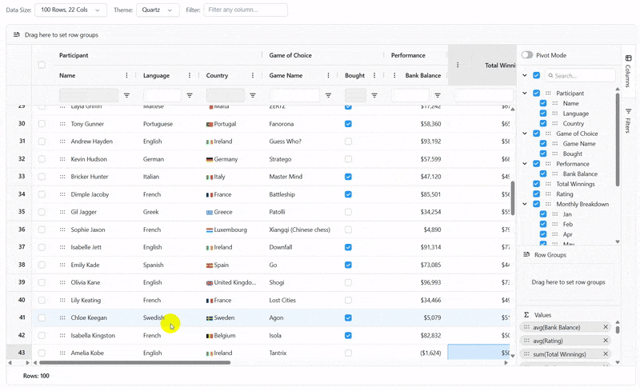
Task: Collapse the Monthly Breakdown group
Action: (525, 204)
